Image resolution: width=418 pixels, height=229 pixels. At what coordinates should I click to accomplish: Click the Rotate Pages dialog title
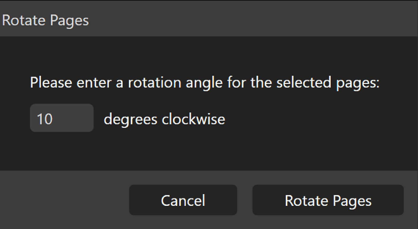(45, 20)
